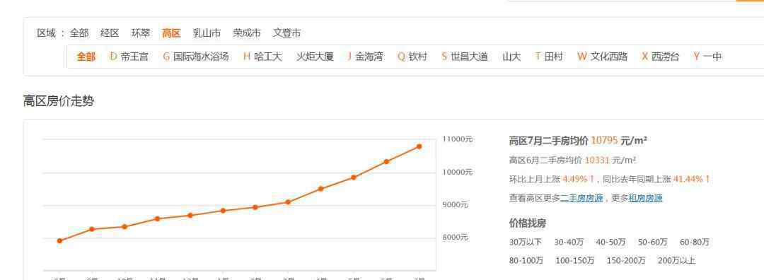Follow the 二手房房源 link
The image size is (764, 280).
coord(581,198)
